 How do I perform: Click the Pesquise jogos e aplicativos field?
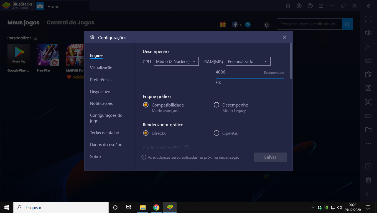click(x=309, y=24)
